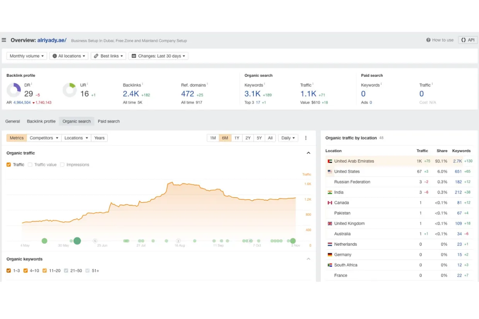Select the Australia location row
Image resolution: width=479 pixels, height=319 pixels.
[399, 234]
